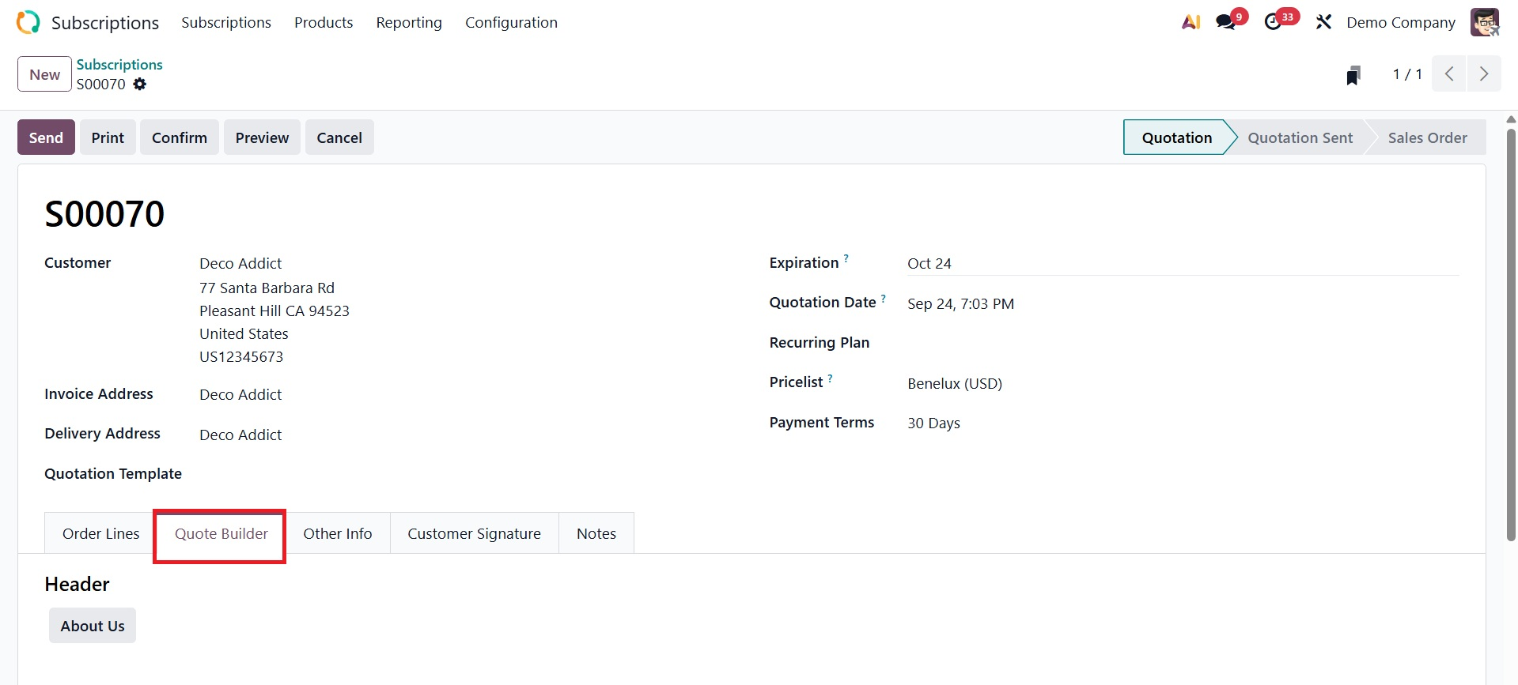This screenshot has width=1518, height=685.
Task: Go to the previous record arrow
Action: point(1449,74)
